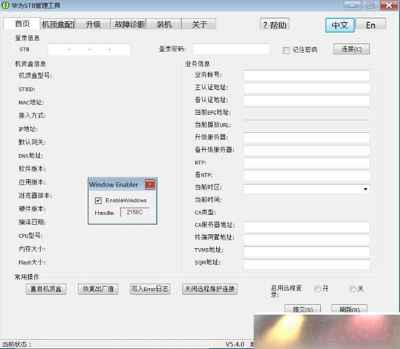Screen dimensions: 400x349
Task: Click the 登录密码 password field
Action: 231,49
